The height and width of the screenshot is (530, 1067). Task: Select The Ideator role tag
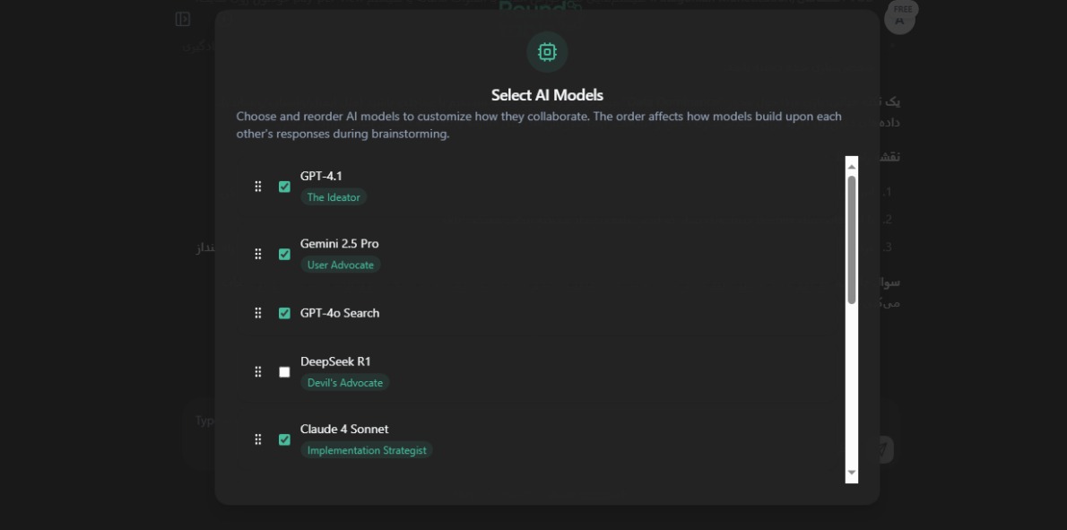(334, 197)
